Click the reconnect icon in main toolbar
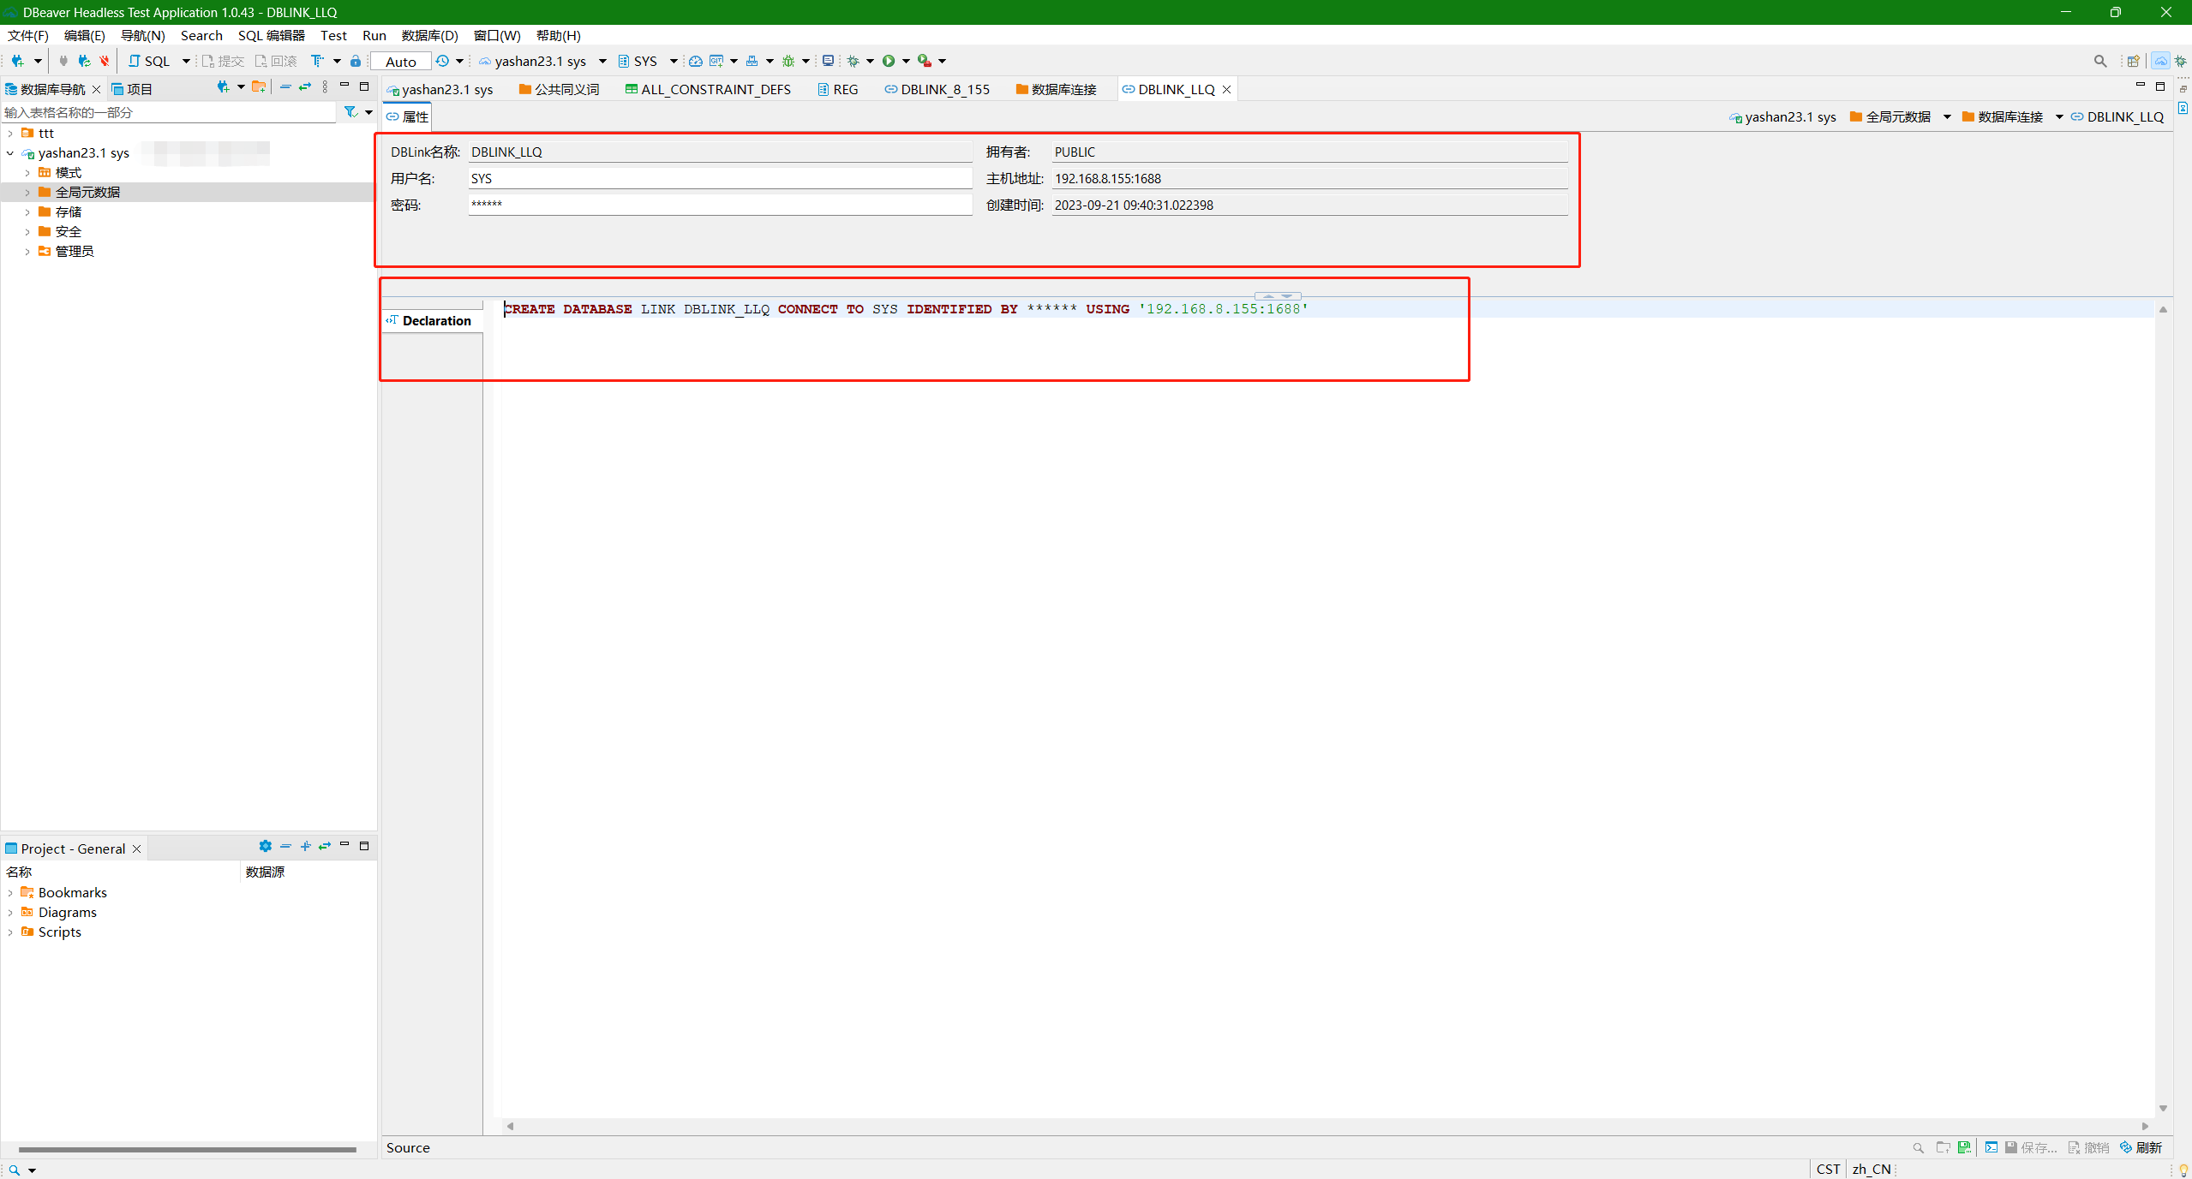This screenshot has height=1179, width=2192. (84, 61)
